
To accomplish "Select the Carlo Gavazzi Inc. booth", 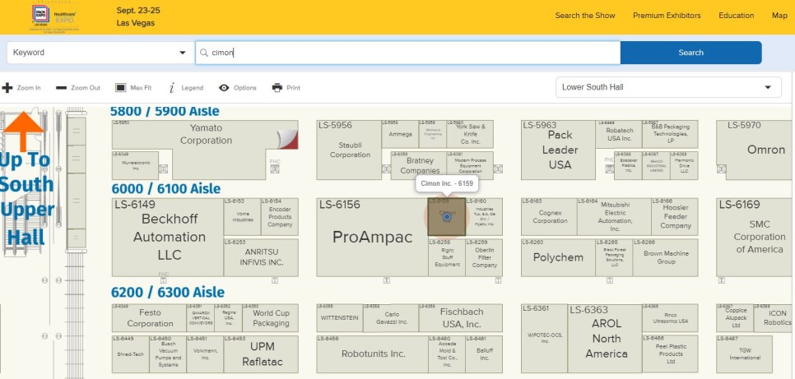I will (391, 317).
